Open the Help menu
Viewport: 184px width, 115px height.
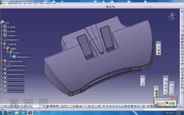54,3
